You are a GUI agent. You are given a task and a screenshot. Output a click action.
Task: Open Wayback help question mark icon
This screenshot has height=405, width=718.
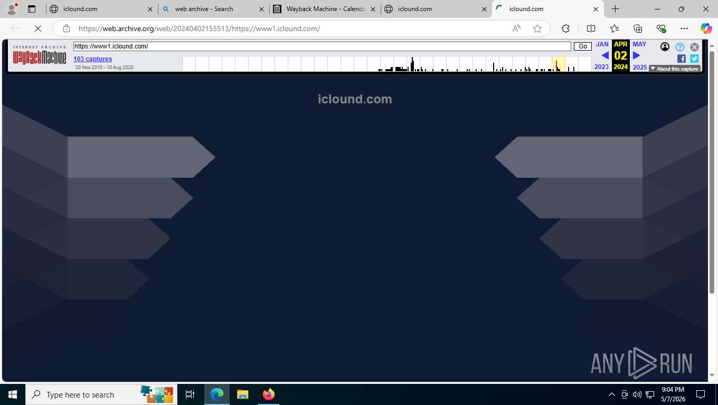coord(680,47)
